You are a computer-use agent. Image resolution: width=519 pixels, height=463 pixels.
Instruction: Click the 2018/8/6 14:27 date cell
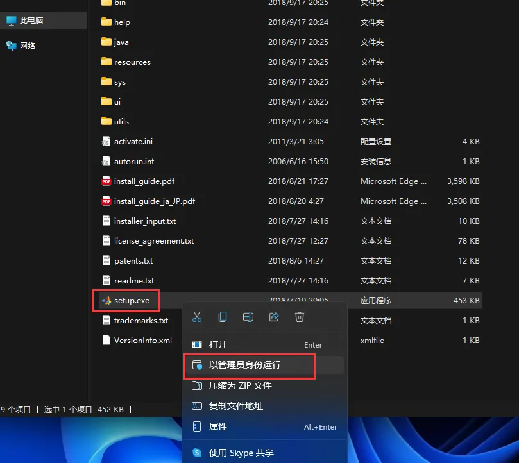(296, 261)
